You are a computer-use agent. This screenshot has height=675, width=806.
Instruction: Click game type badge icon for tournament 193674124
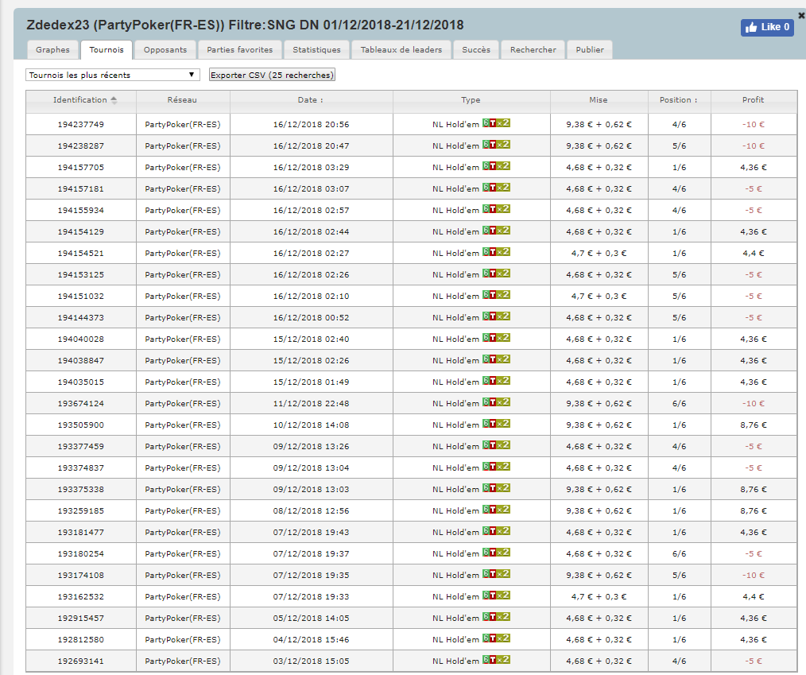point(496,402)
